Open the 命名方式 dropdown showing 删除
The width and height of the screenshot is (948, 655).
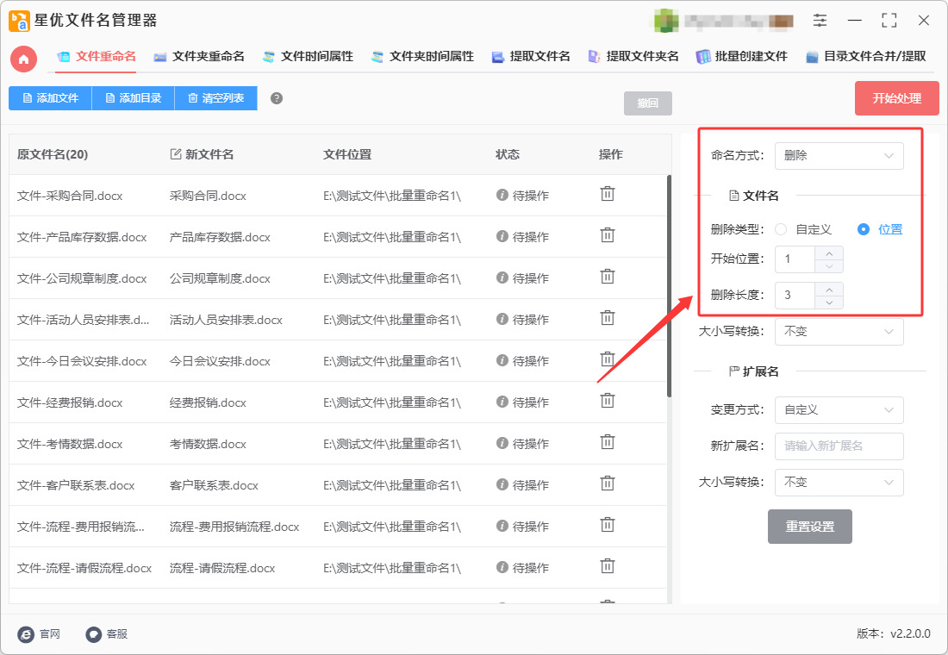(x=839, y=155)
